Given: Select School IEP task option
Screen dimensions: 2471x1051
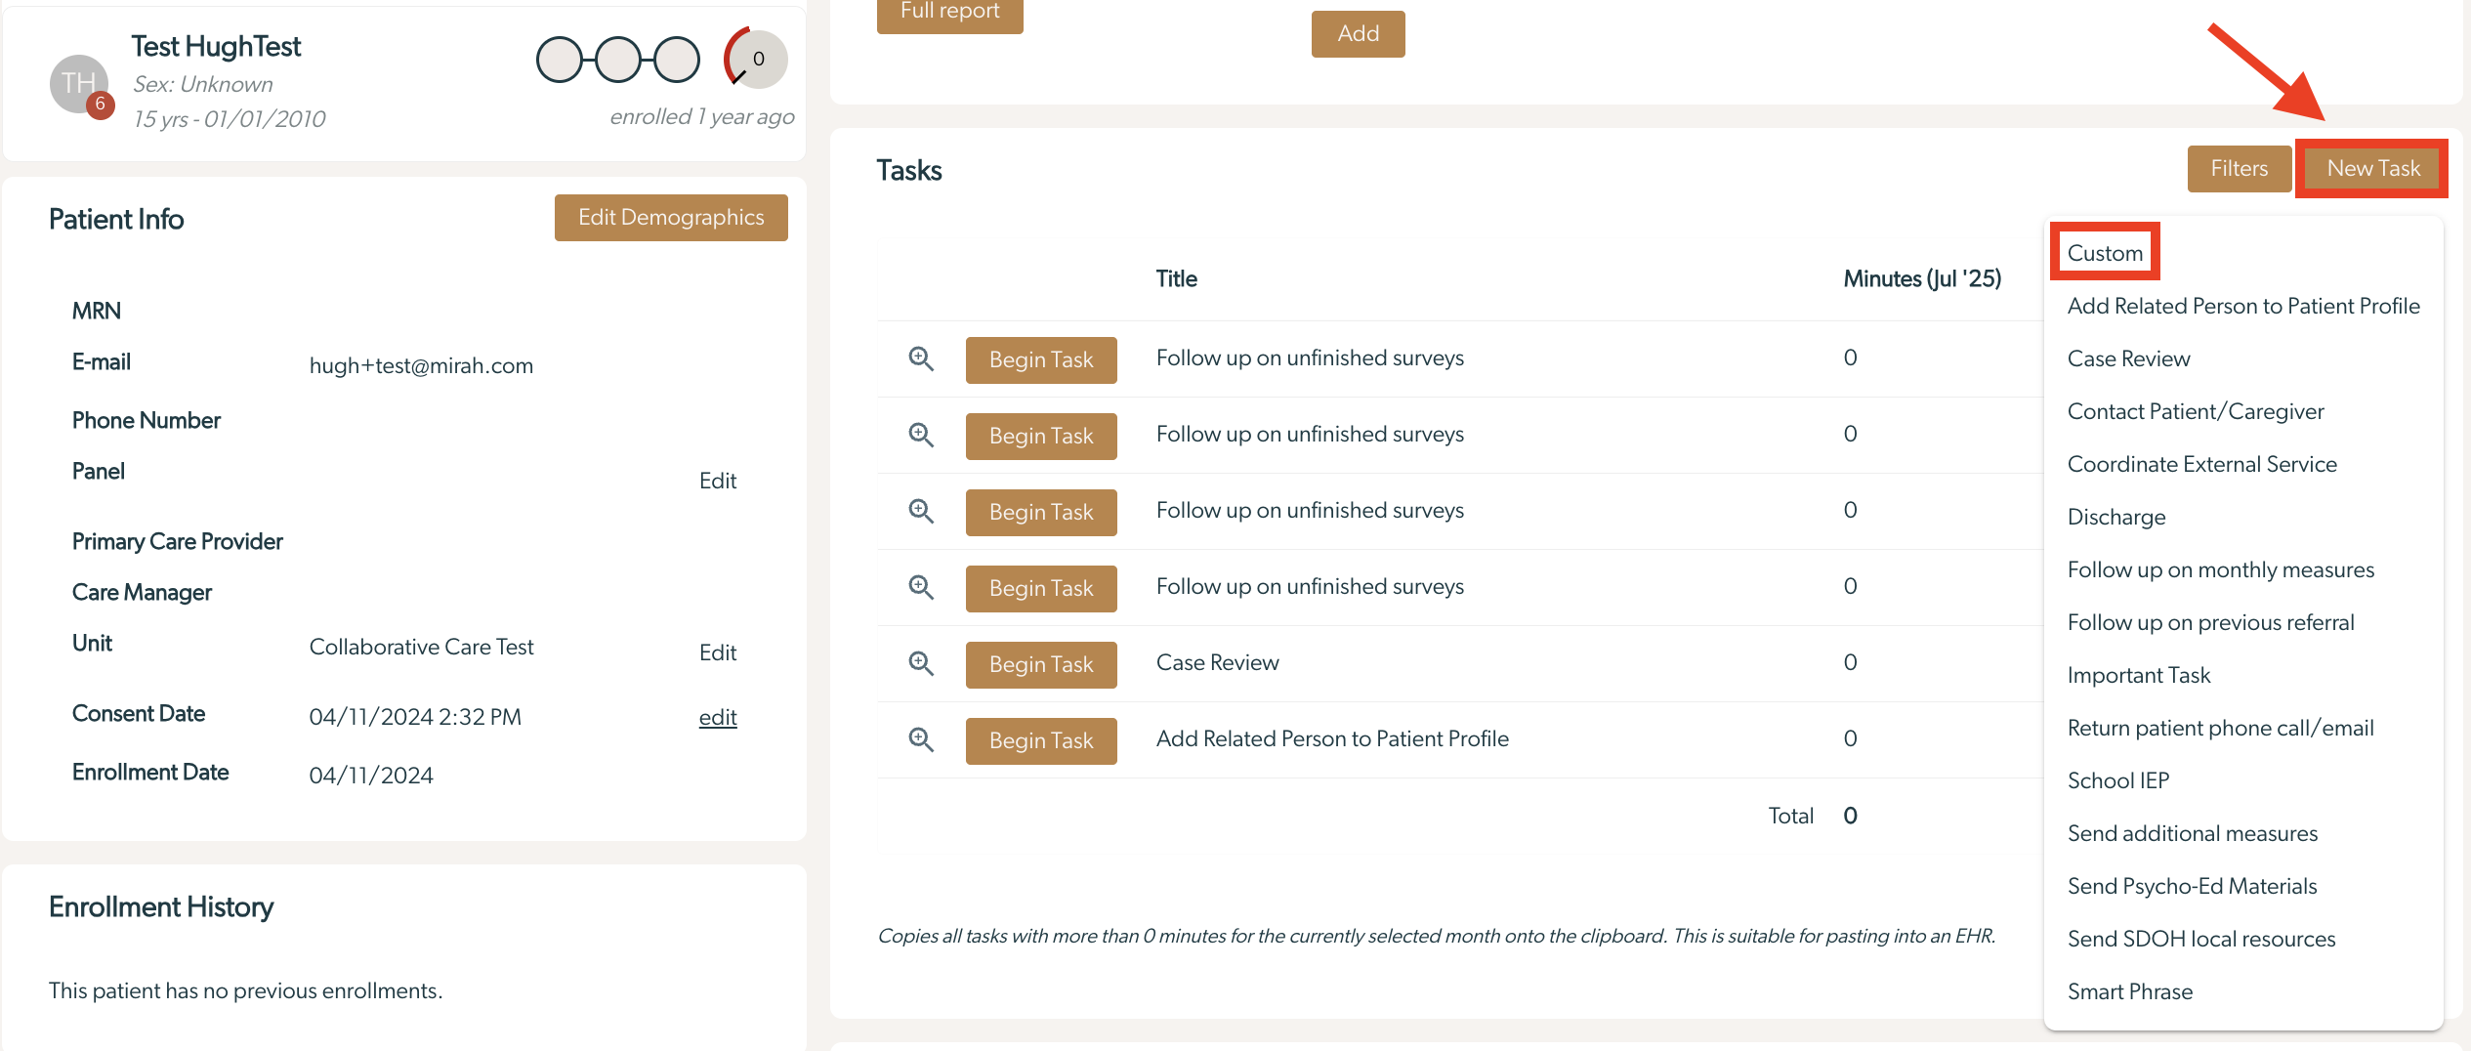Looking at the screenshot, I should tap(2118, 780).
